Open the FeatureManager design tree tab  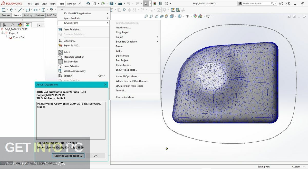click(4, 25)
